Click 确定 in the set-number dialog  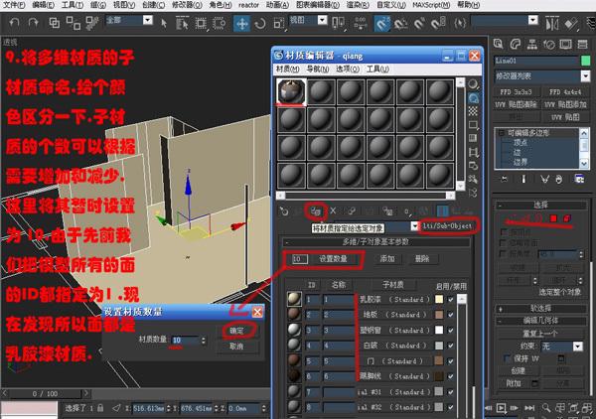[x=236, y=331]
